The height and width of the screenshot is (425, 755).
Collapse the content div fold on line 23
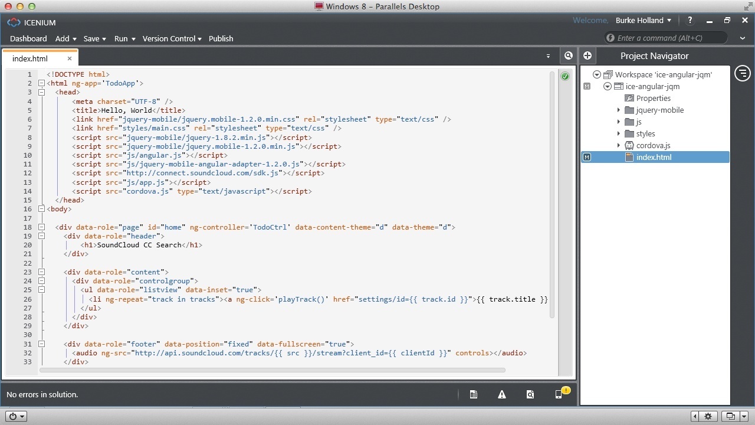point(42,272)
